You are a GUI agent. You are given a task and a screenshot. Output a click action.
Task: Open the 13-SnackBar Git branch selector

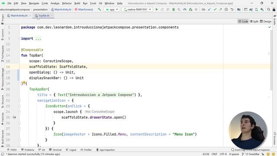251,154
